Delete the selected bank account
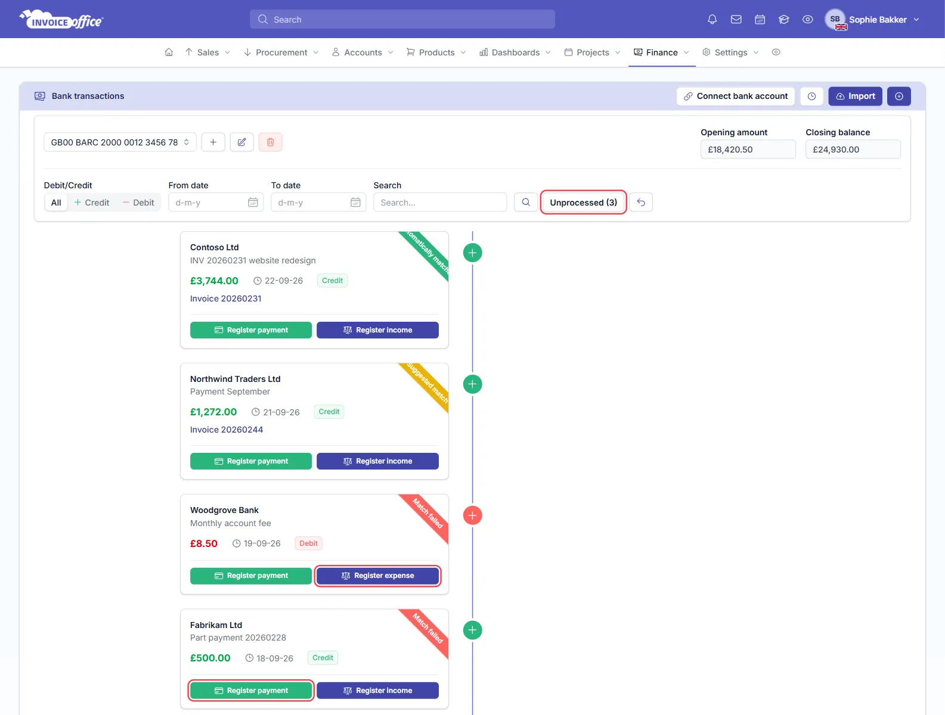 coord(270,142)
